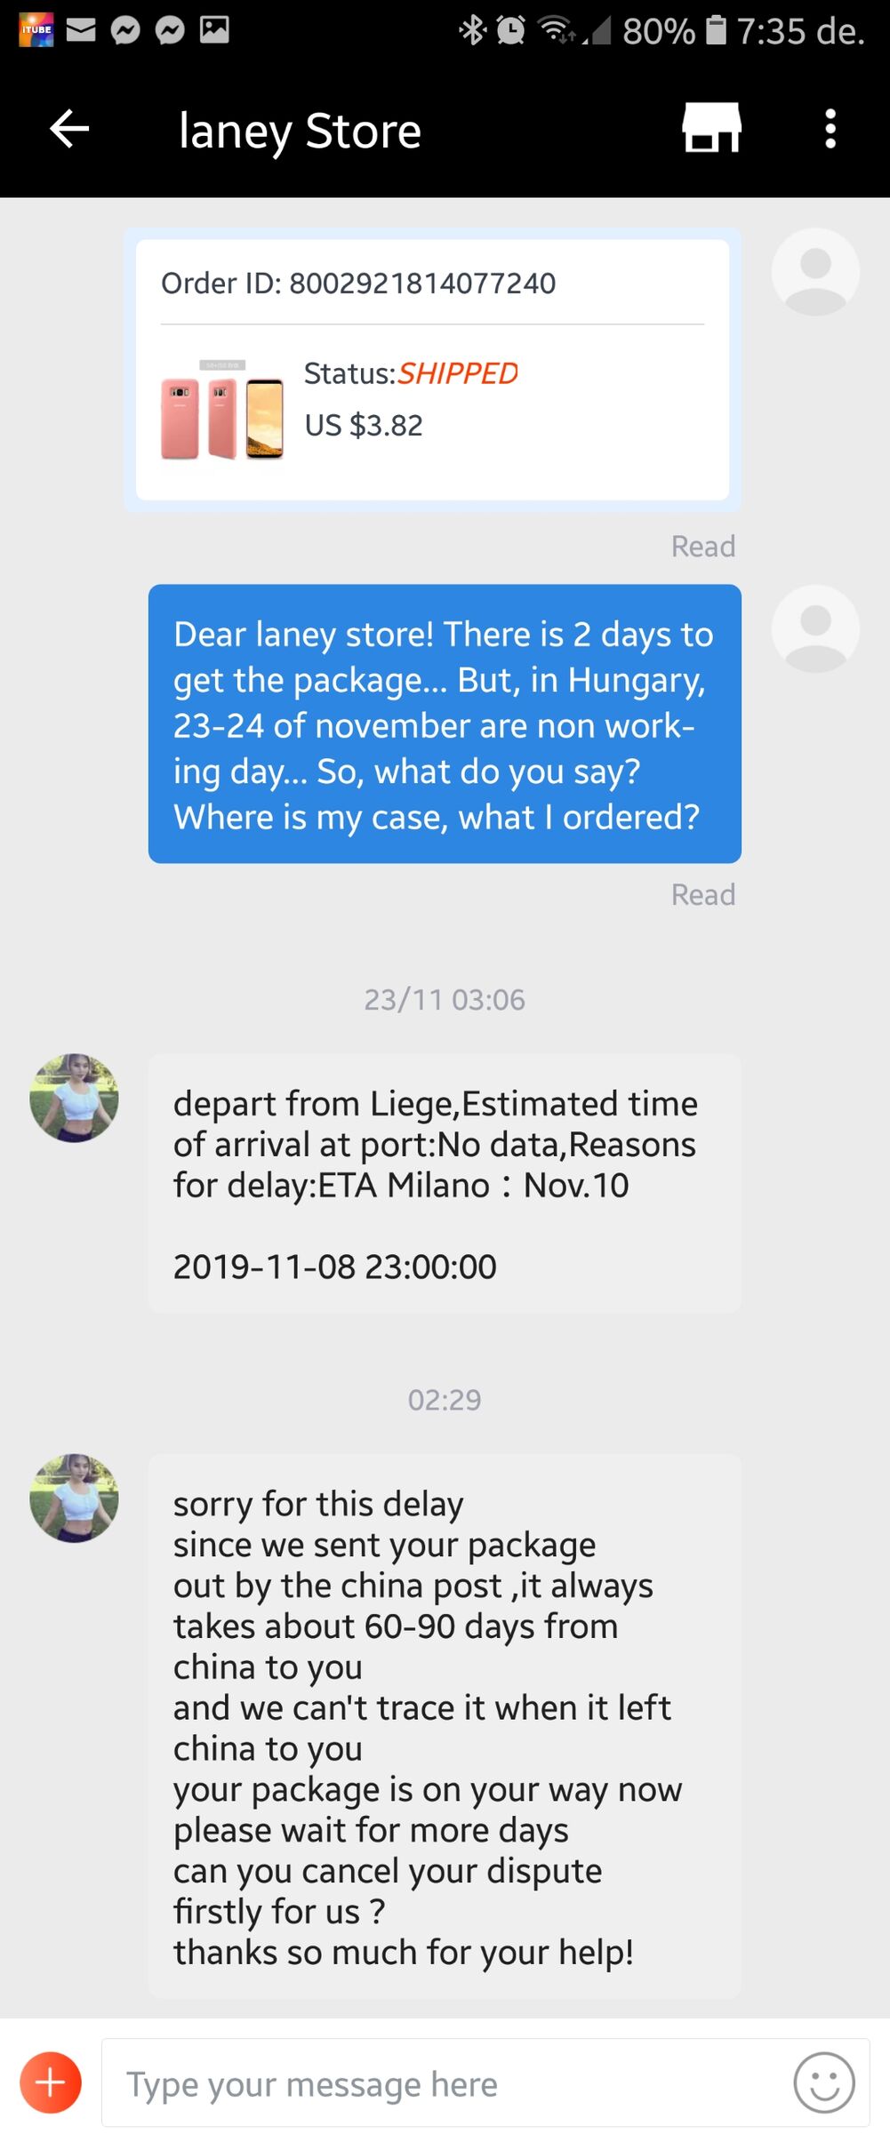Screen dimensions: 890x2142
Task: Tap my profile avatar beside the blue message
Action: point(815,628)
